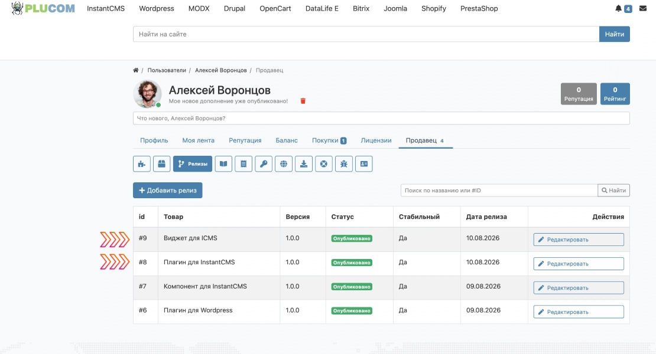656x354 pixels.
Task: Click the release search Найти button
Action: 614,191
